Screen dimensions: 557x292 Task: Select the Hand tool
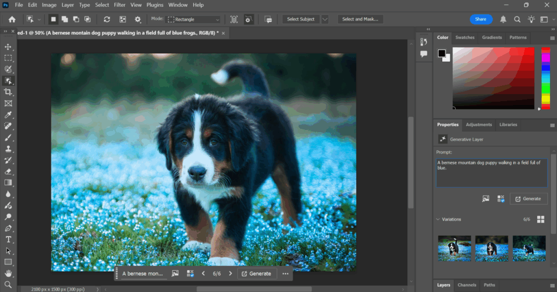coord(8,274)
